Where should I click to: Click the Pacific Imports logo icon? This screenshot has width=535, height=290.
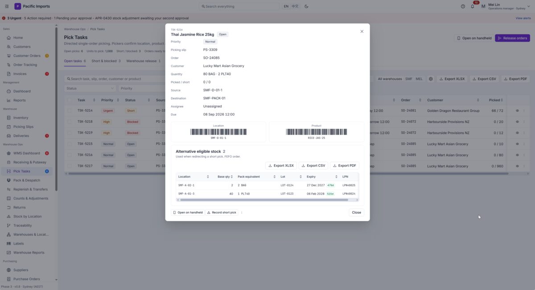click(x=17, y=6)
